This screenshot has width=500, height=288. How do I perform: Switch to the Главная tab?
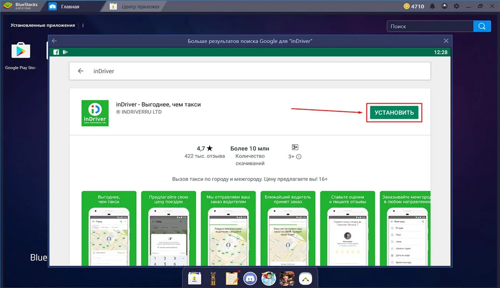tap(70, 7)
